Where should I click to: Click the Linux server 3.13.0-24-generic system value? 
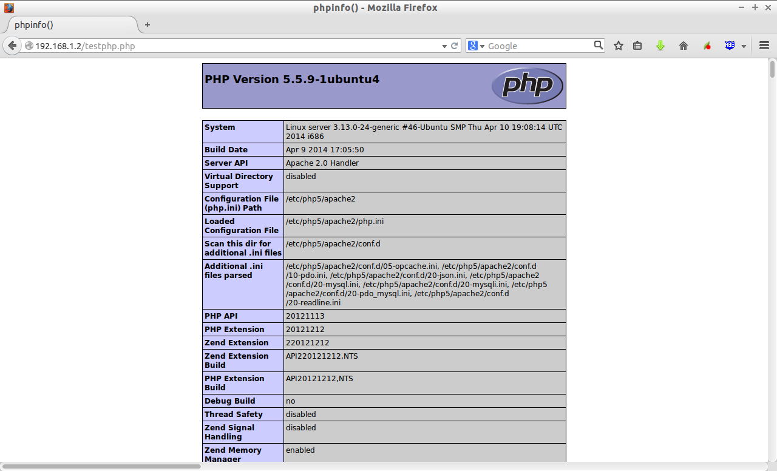pyautogui.click(x=424, y=132)
